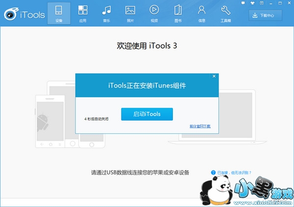Click the iTools eye logo
294x207 pixels.
pyautogui.click(x=11, y=14)
